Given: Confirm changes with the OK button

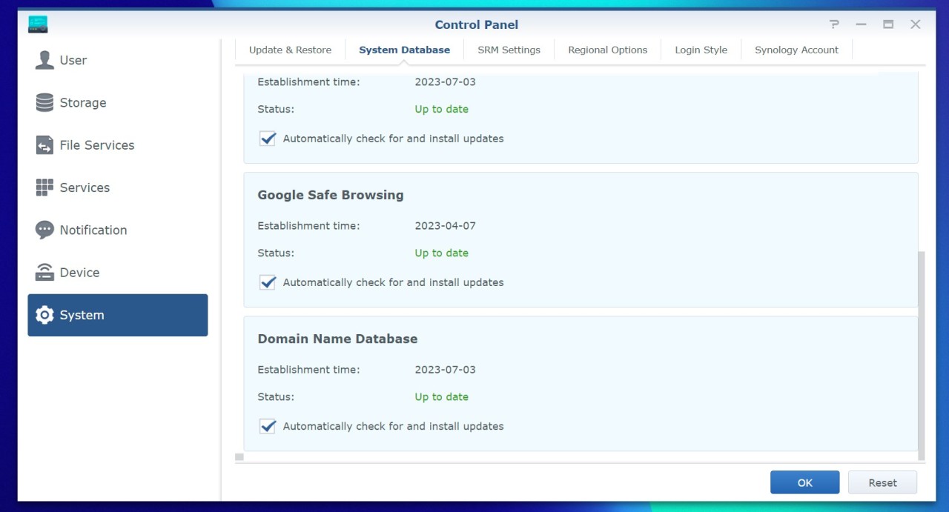Looking at the screenshot, I should tap(805, 482).
